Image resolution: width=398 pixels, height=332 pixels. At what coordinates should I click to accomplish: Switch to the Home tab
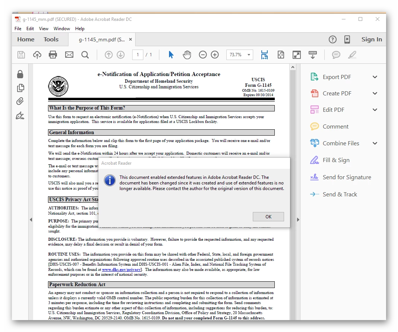tap(26, 39)
